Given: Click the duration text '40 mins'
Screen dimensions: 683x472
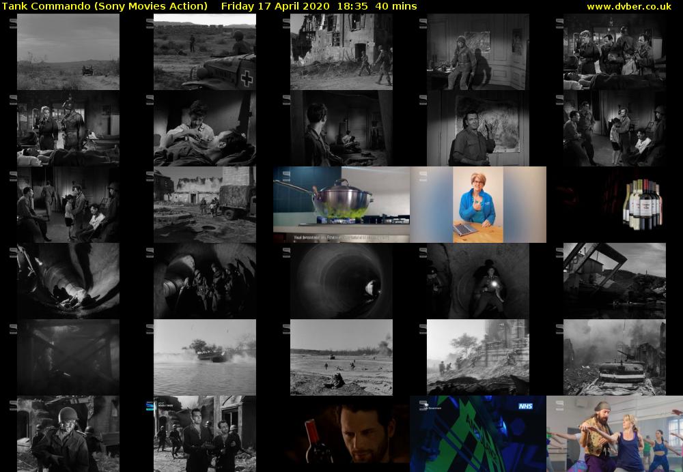Looking at the screenshot, I should pos(395,6).
